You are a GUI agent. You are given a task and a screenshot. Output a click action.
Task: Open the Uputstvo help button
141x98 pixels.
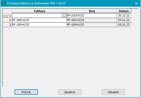[x=70, y=92]
